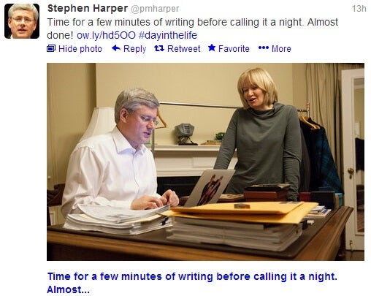This screenshot has width=371, height=296.
Task: Expand the More options label
Action: pos(281,49)
